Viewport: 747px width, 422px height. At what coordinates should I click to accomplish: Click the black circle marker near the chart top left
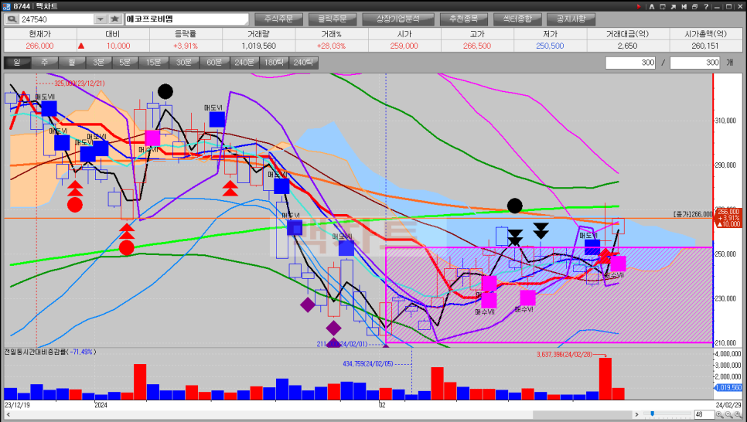[165, 91]
